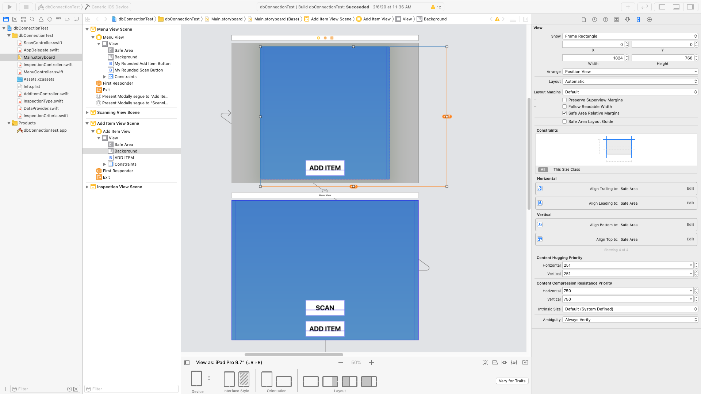Open the issue navigator warning icon
Image resolution: width=701 pixels, height=394 pixels.
tap(41, 19)
